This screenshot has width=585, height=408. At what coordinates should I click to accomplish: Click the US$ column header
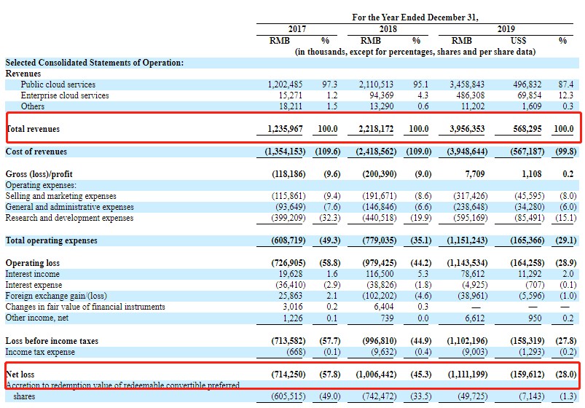(x=518, y=40)
